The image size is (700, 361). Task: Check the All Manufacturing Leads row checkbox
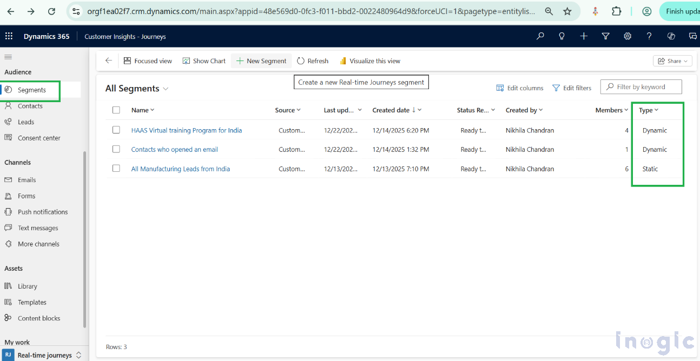[x=116, y=168]
